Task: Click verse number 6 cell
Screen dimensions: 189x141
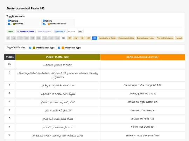Action: 10,127
